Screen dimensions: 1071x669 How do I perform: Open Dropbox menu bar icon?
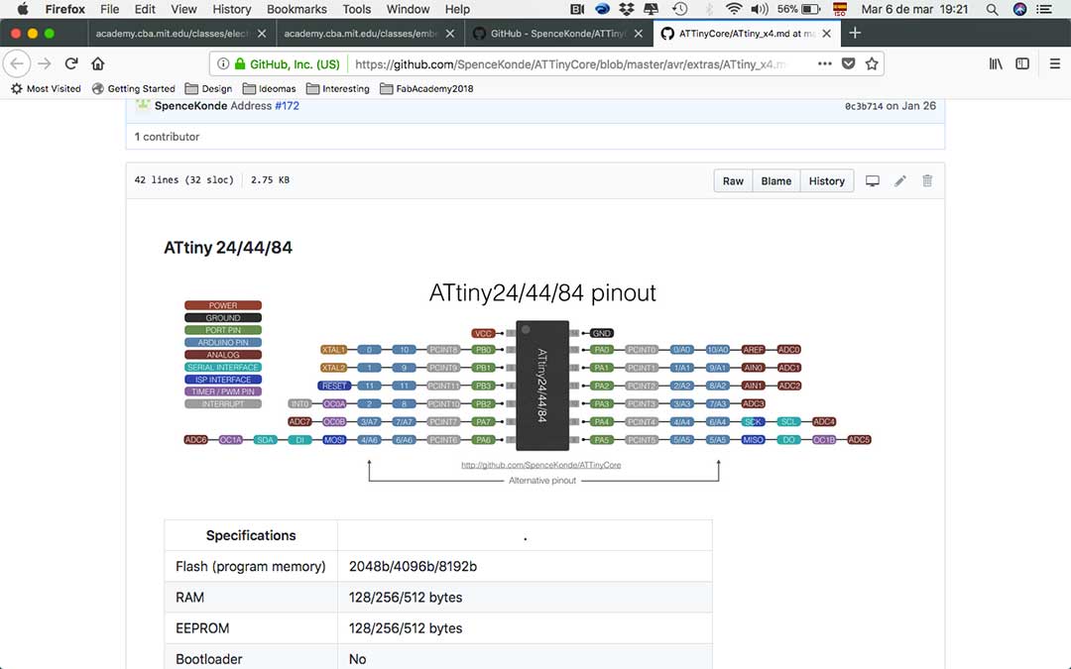coord(627,9)
